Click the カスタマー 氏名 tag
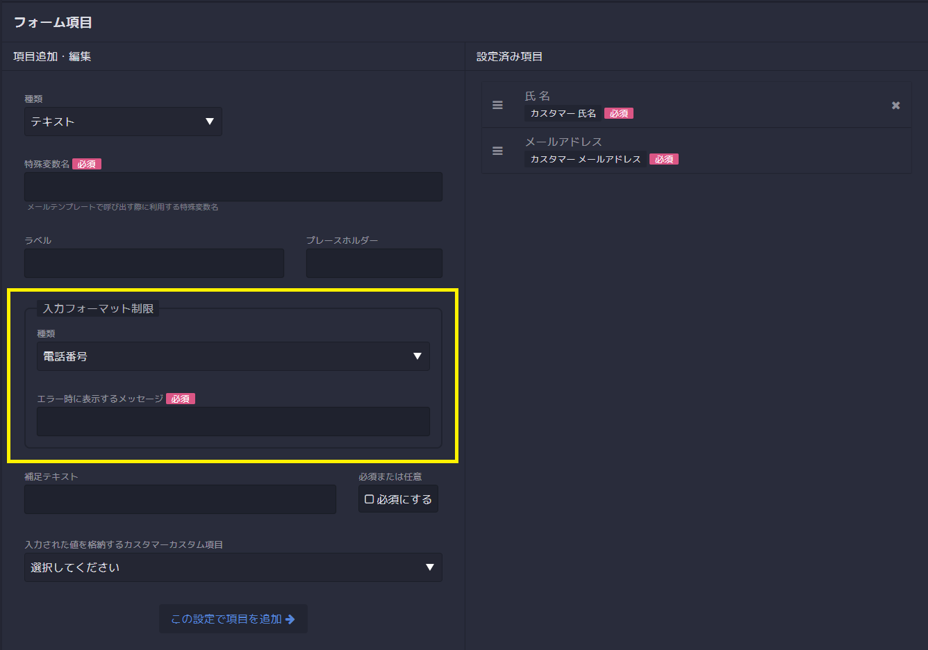Viewport: 928px width, 650px height. tap(563, 113)
